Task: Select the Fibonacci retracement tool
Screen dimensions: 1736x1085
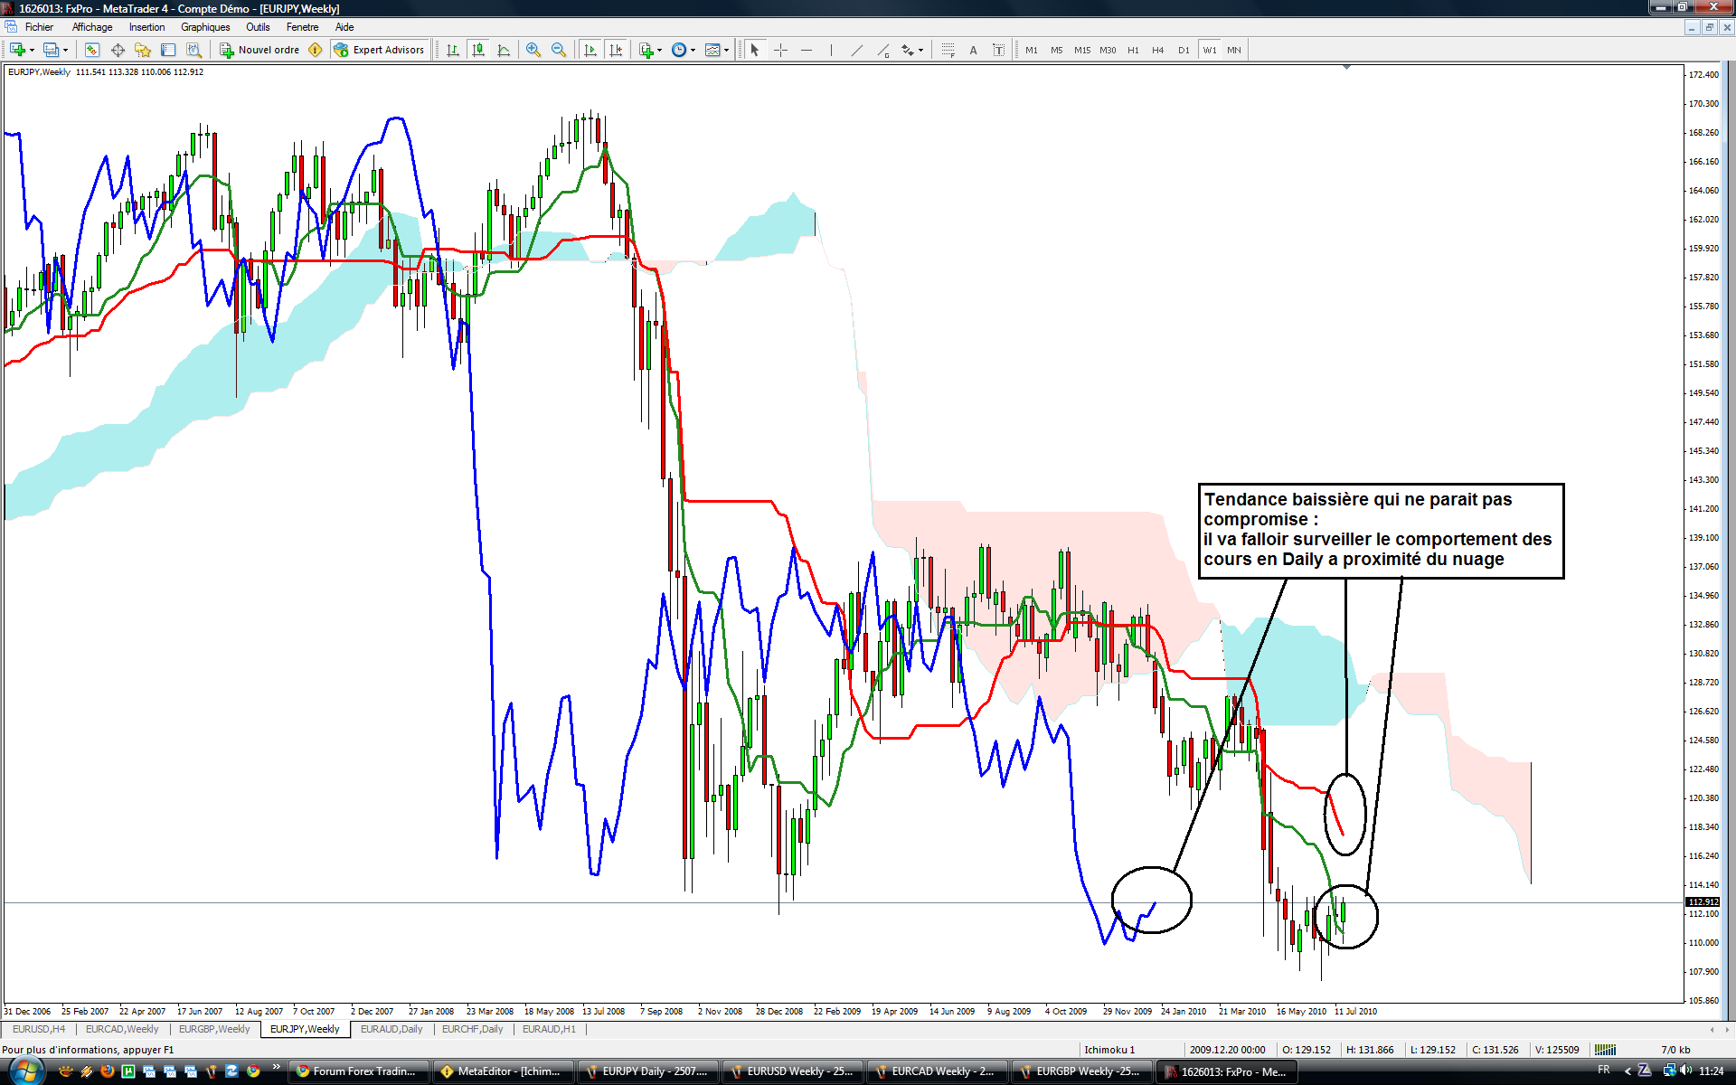Action: pos(947,50)
